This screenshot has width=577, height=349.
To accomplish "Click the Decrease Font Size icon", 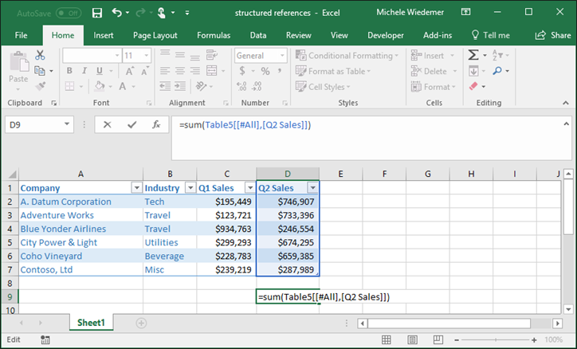I will point(145,71).
